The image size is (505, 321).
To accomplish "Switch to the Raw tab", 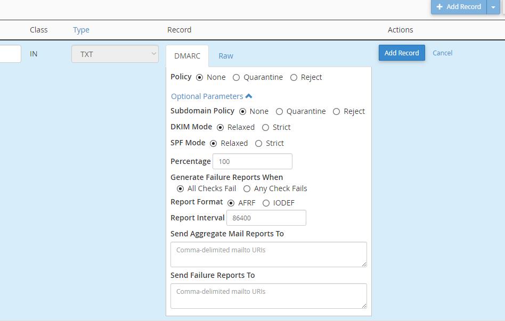I will [226, 56].
